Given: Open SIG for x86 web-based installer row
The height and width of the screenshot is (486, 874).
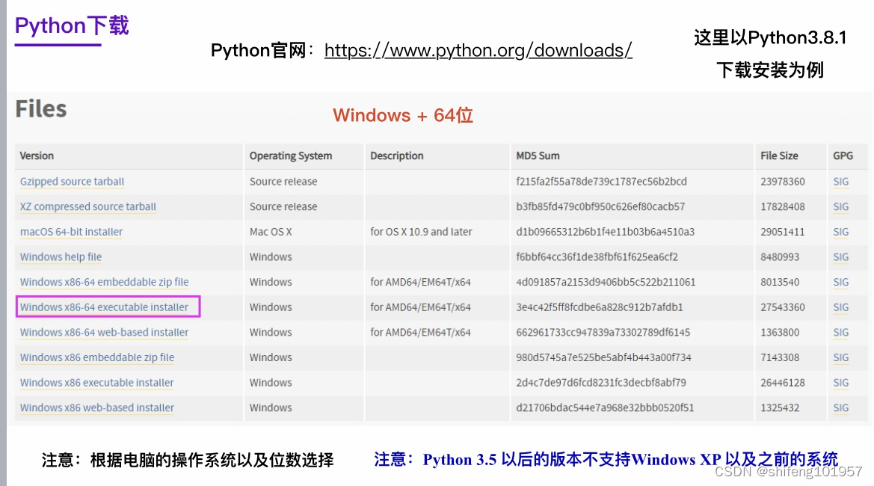Looking at the screenshot, I should tap(840, 407).
